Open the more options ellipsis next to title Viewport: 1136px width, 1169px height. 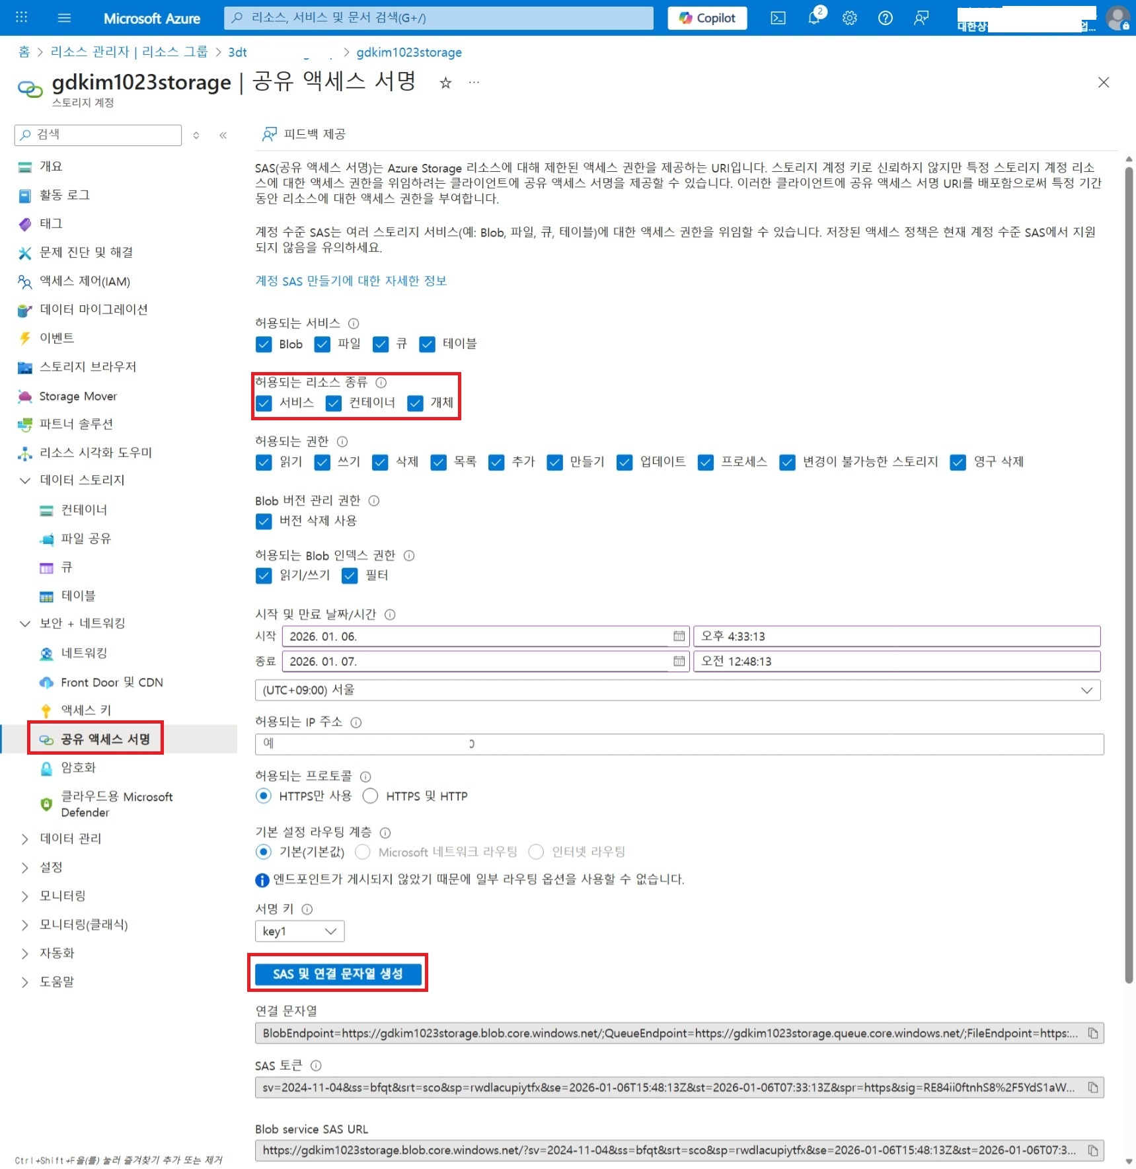point(474,83)
